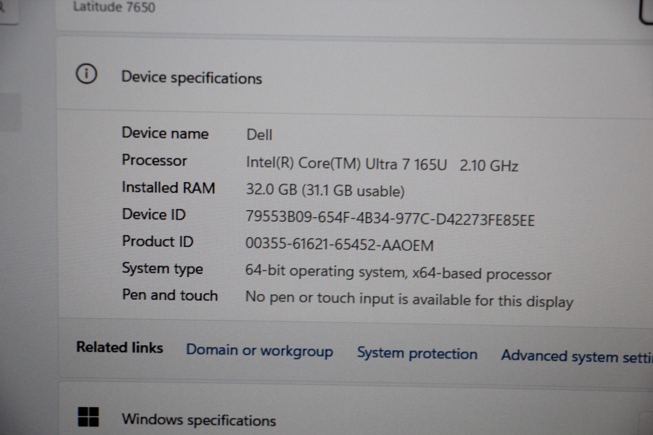653x435 pixels.
Task: Open the Domain or workgroup link
Action: 260,351
